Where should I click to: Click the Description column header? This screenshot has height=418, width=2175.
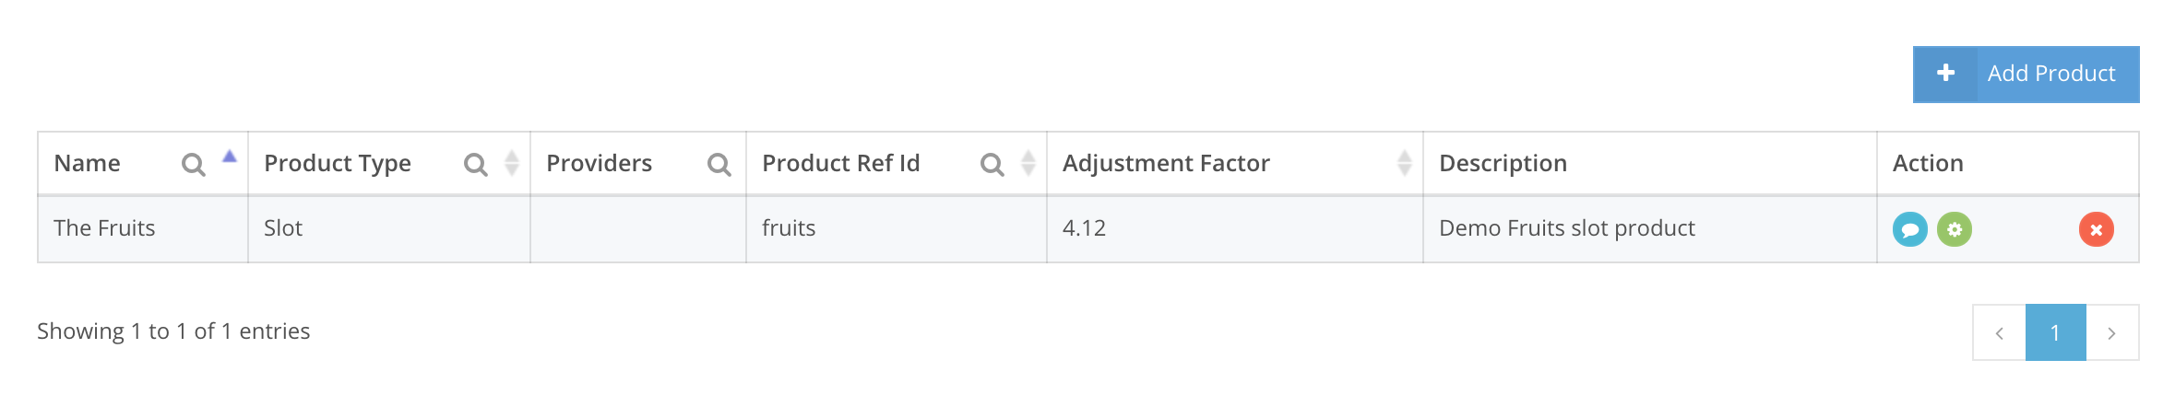[x=1503, y=164]
